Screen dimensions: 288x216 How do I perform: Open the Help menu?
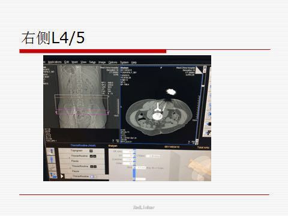pyautogui.click(x=134, y=62)
